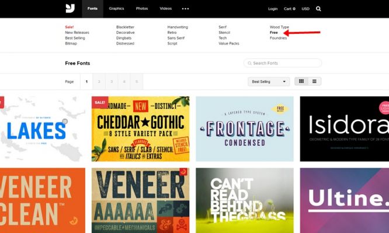Open the three-dots more menu
This screenshot has width=389, height=233.
coord(185,9)
